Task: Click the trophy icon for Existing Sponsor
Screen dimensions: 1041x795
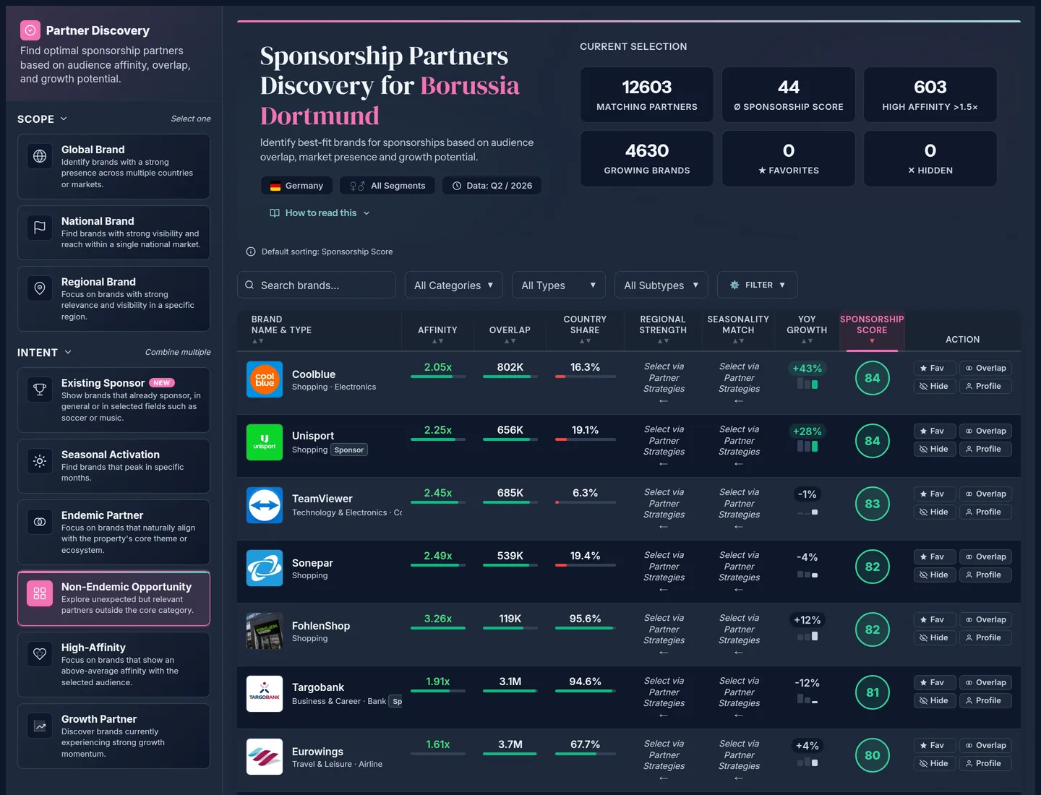Action: tap(40, 390)
